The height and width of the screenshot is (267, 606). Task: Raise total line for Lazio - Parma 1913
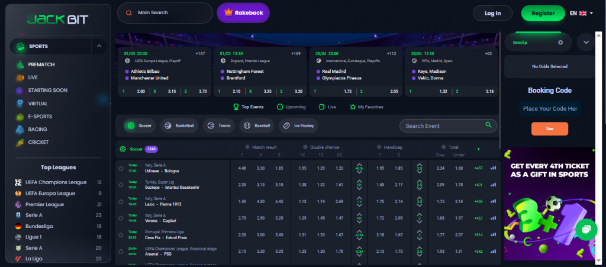pyautogui.click(x=420, y=197)
